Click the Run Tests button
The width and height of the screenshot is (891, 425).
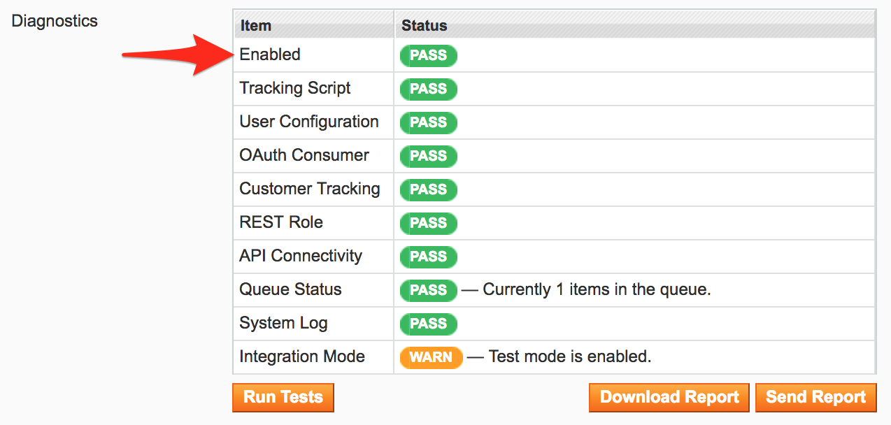(x=283, y=397)
